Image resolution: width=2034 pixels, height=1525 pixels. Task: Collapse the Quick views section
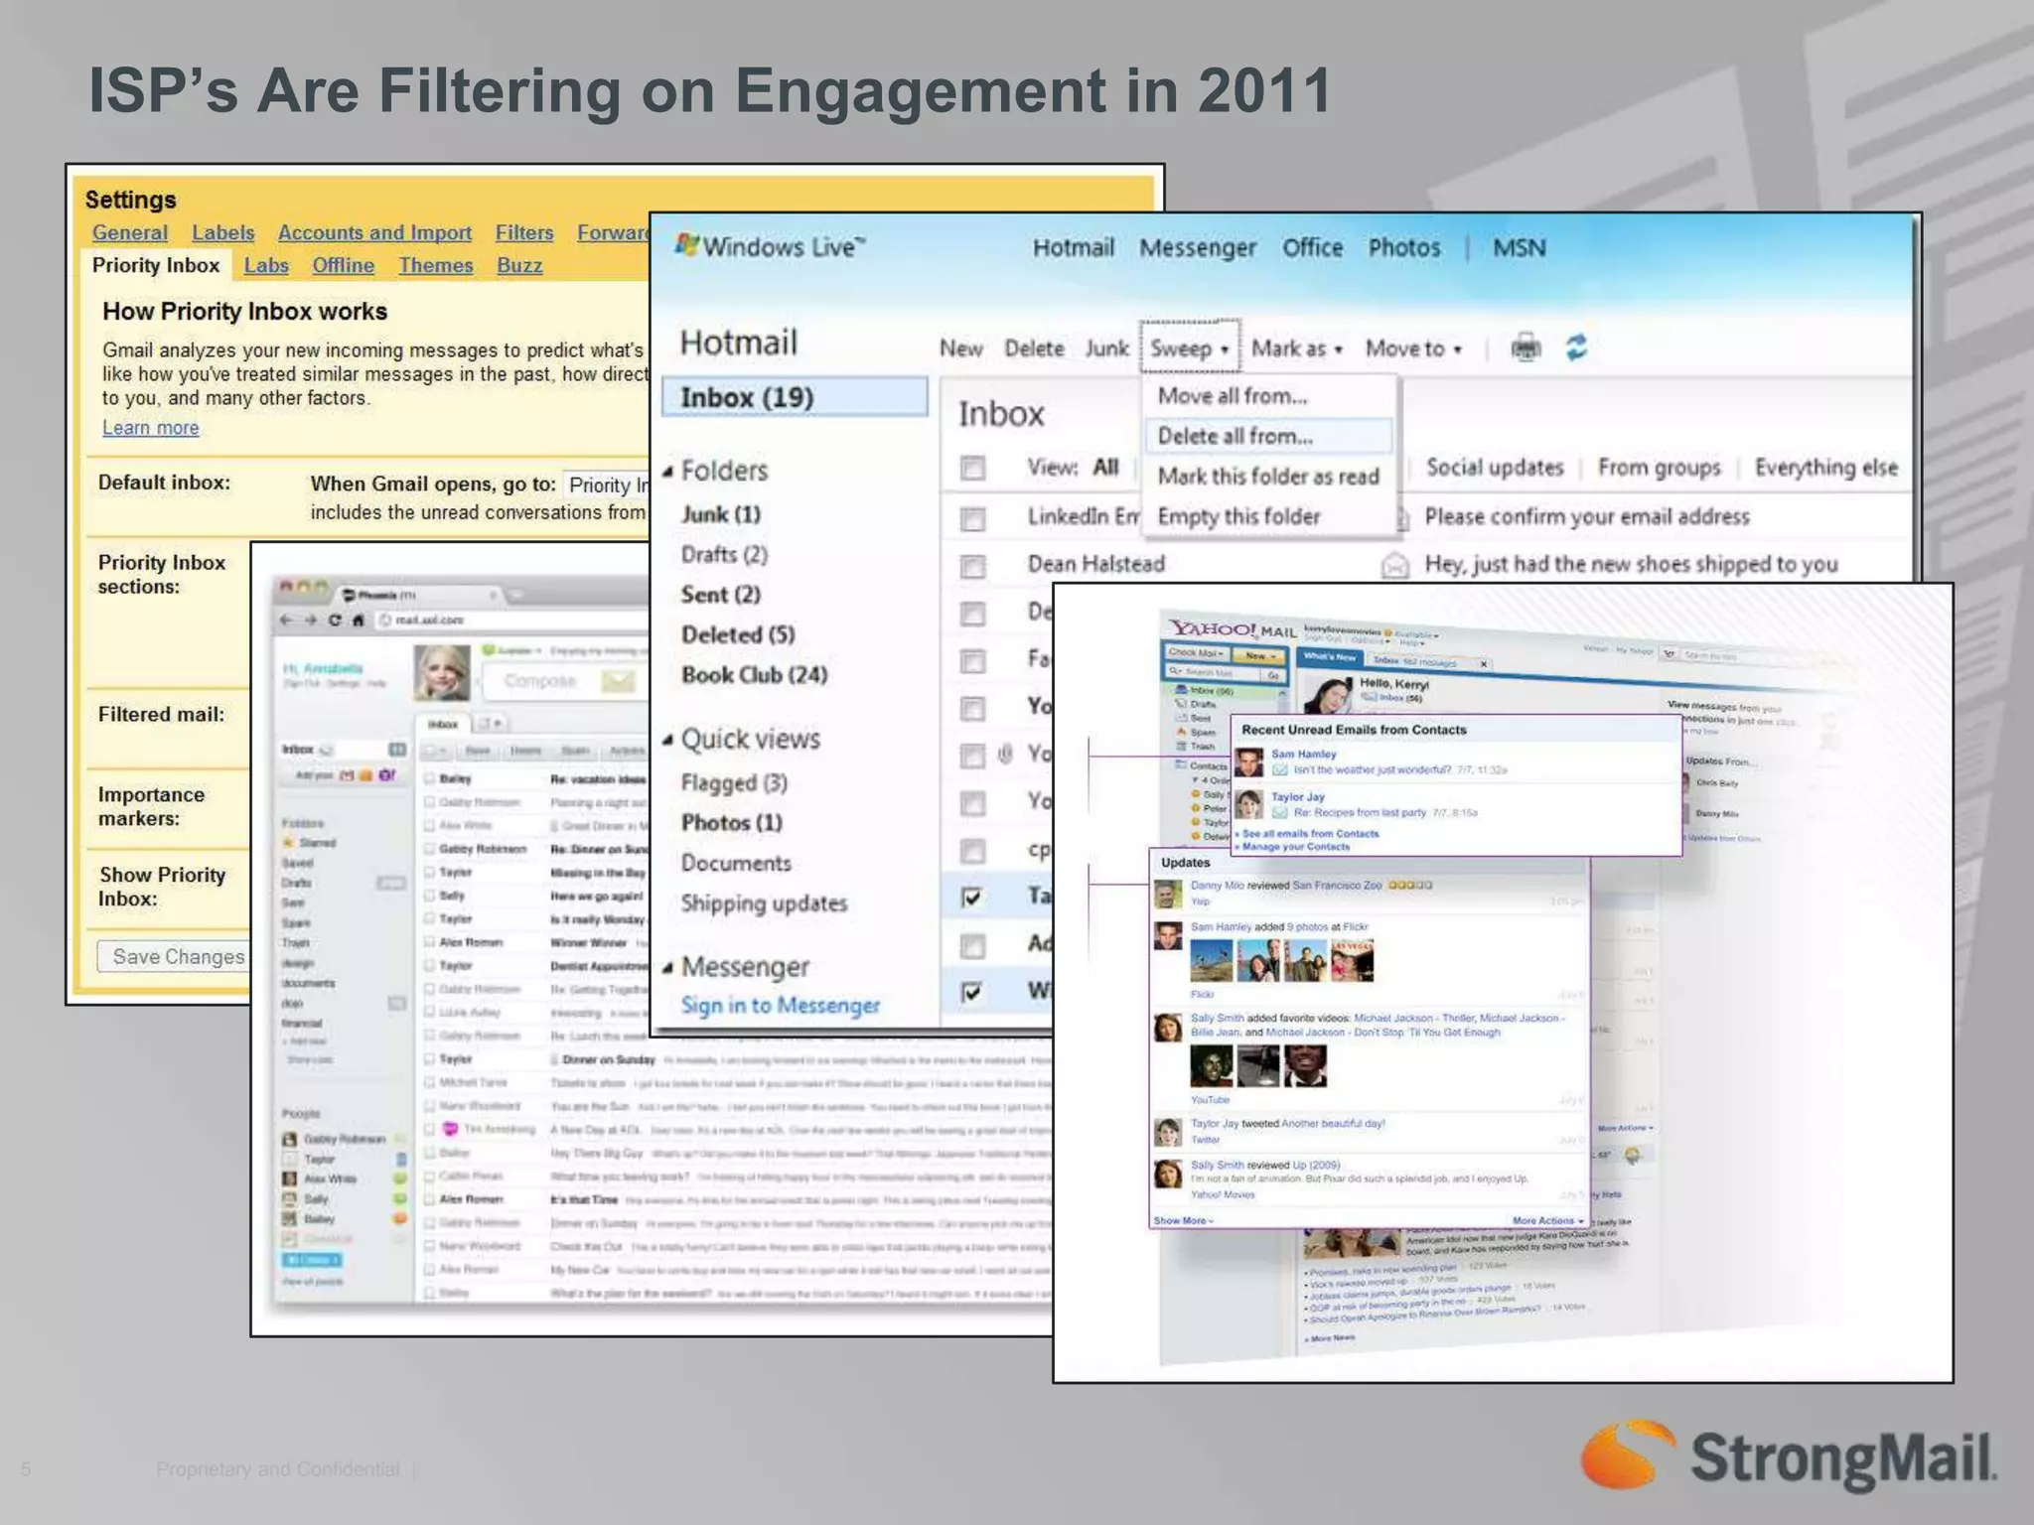pyautogui.click(x=668, y=740)
